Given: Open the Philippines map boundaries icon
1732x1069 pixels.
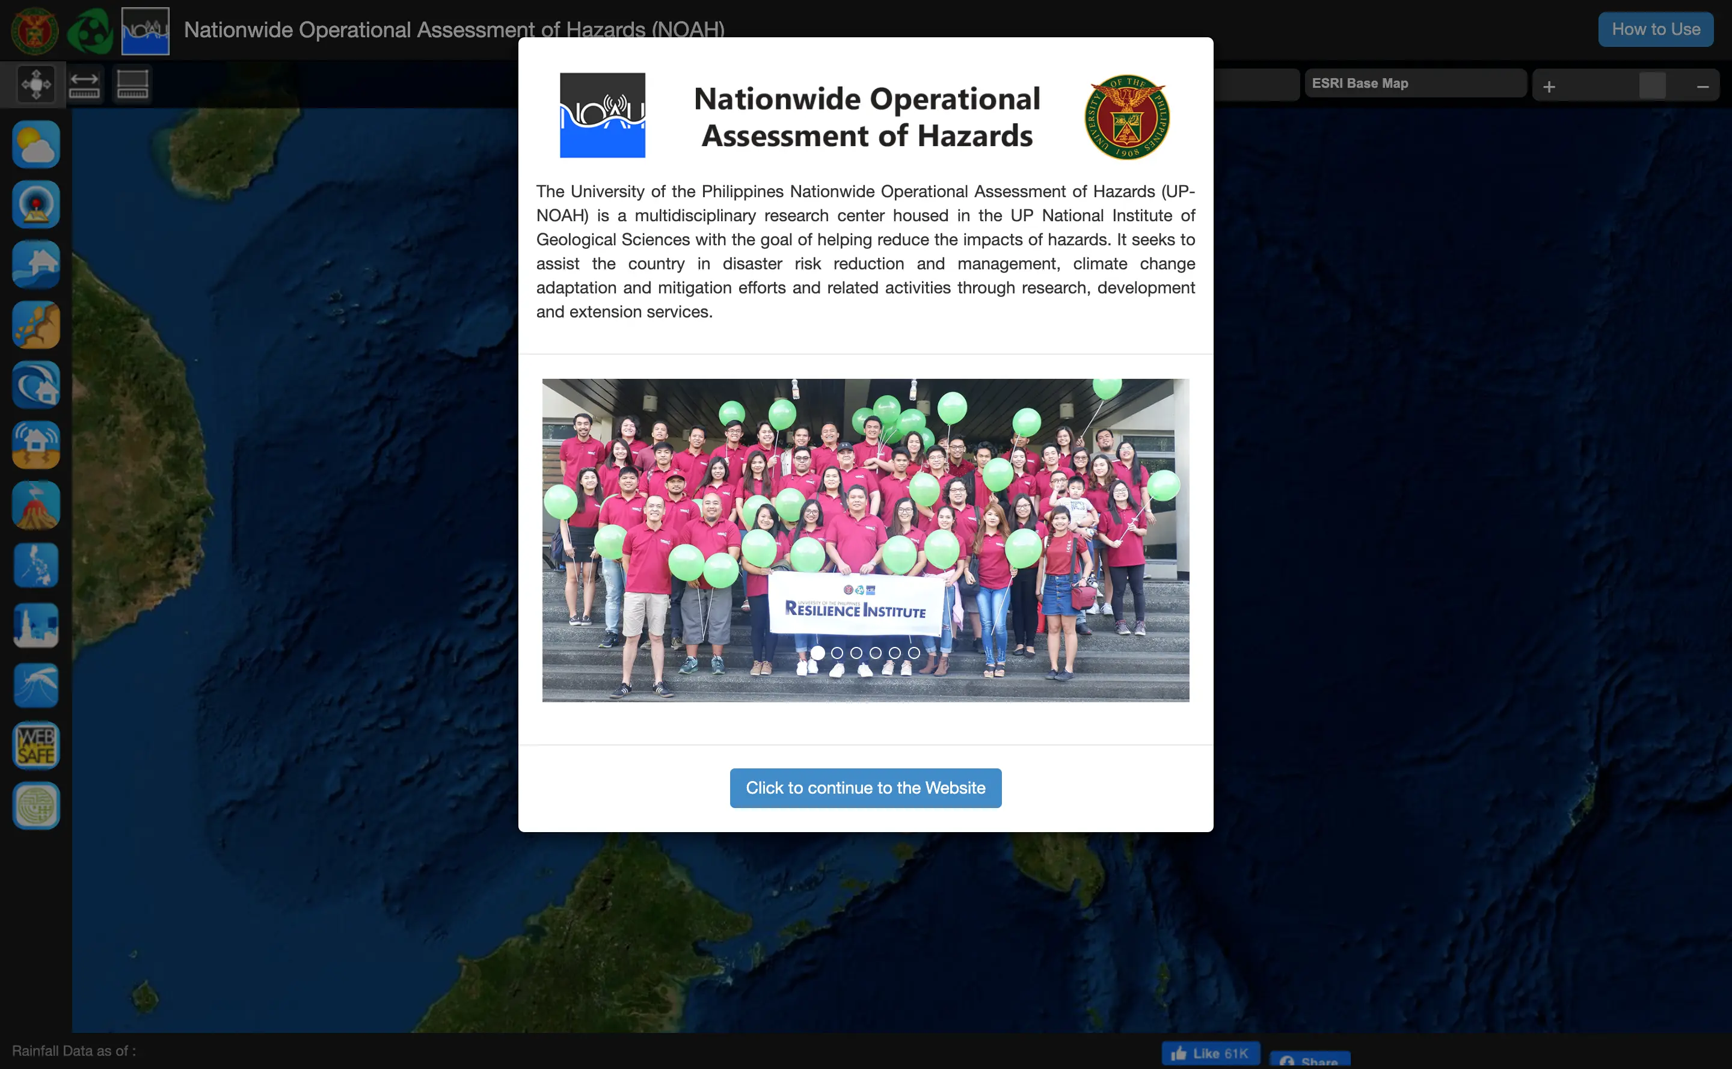Looking at the screenshot, I should [x=36, y=565].
